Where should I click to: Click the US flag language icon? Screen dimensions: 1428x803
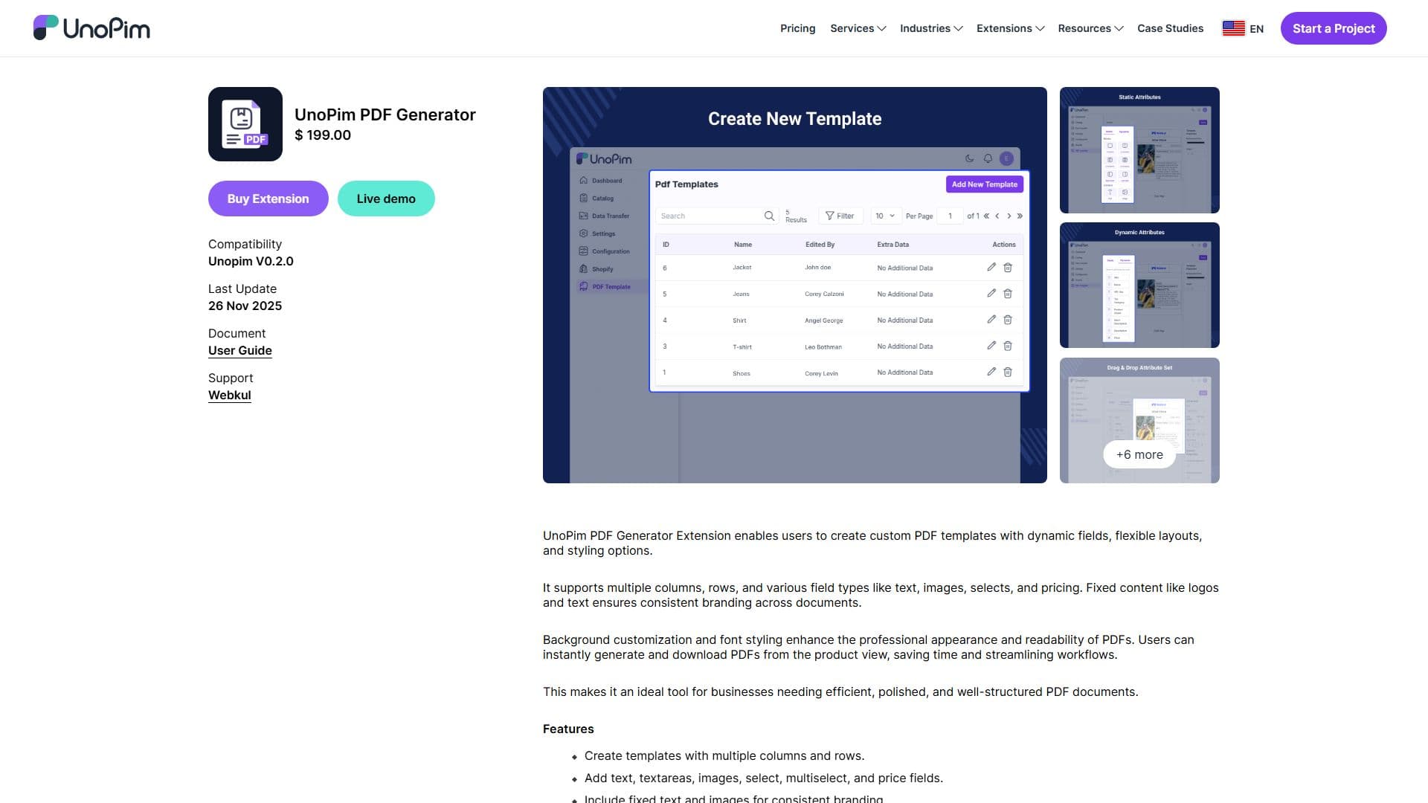pos(1233,28)
